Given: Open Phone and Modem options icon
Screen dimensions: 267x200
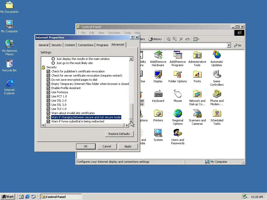Looking at the screenshot, I should (217, 98).
